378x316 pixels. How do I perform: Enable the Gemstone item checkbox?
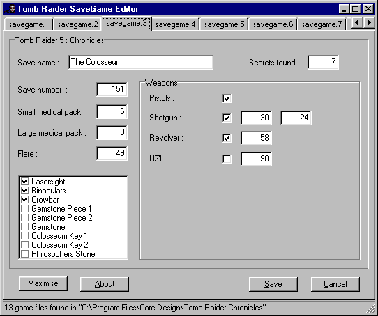[x=25, y=227]
